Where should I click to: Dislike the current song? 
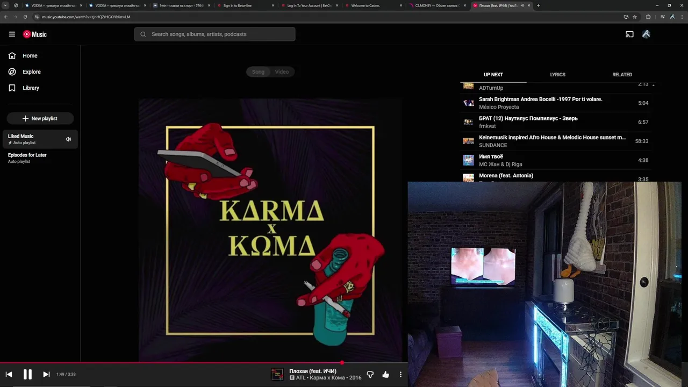tap(370, 374)
